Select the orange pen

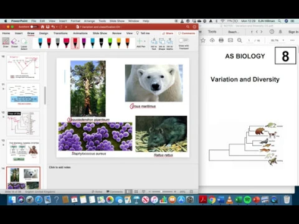pos(127,42)
